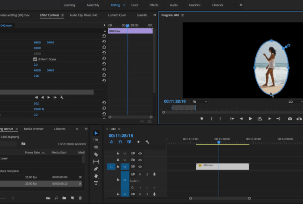
Task: Select the Hand tool
Action: pyautogui.click(x=96, y=176)
